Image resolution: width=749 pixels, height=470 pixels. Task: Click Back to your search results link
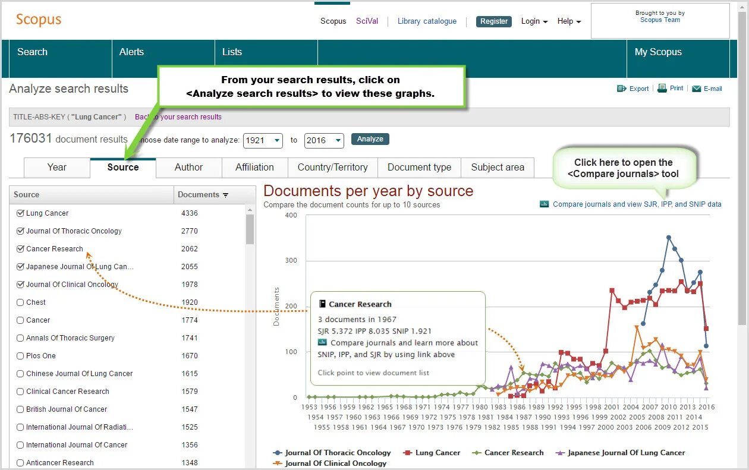(x=178, y=117)
